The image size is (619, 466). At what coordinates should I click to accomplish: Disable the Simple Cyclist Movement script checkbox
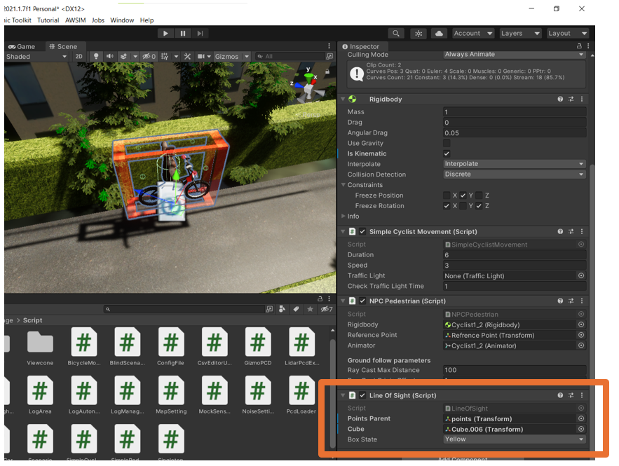[x=362, y=231]
